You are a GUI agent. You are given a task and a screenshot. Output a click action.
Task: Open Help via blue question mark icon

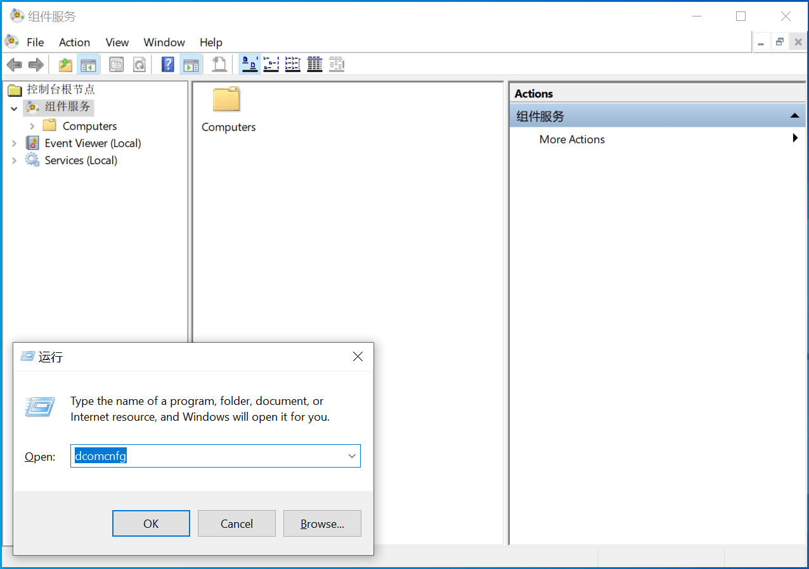[x=167, y=64]
